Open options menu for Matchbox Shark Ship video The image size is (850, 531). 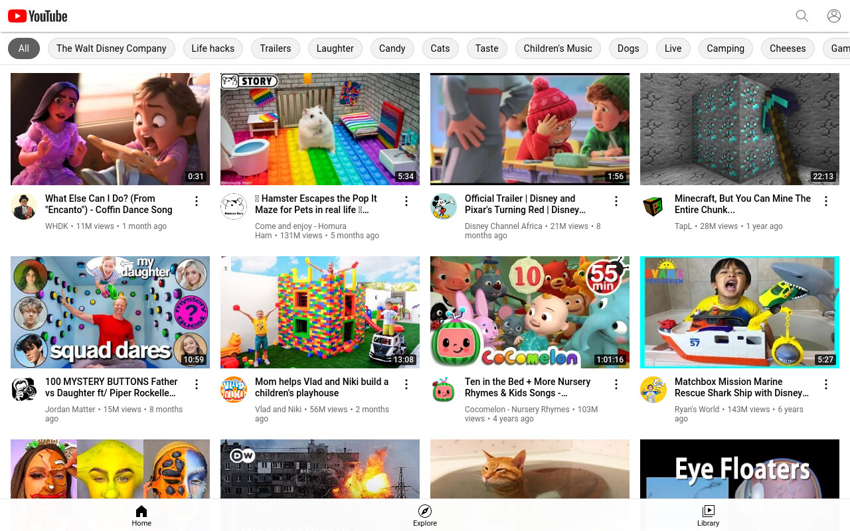tap(826, 384)
